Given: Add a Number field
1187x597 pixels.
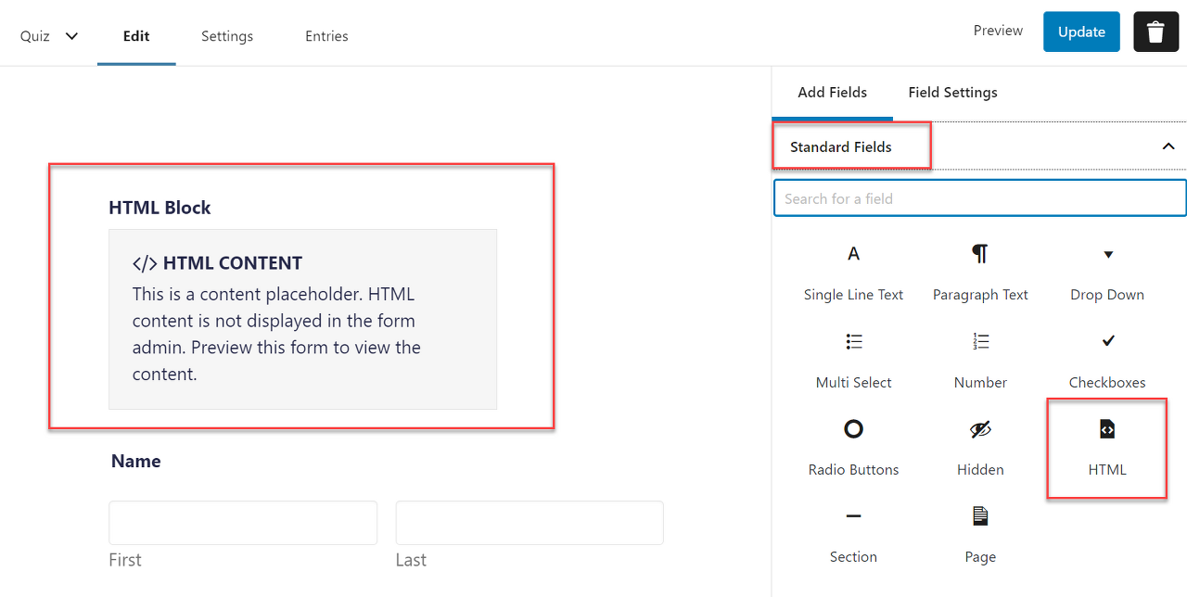Looking at the screenshot, I should coord(980,360).
